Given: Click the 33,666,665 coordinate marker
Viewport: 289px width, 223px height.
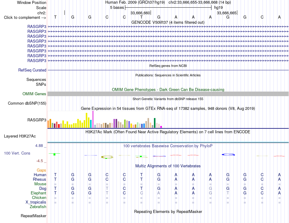Looking at the screenshot, I should click(x=227, y=13).
